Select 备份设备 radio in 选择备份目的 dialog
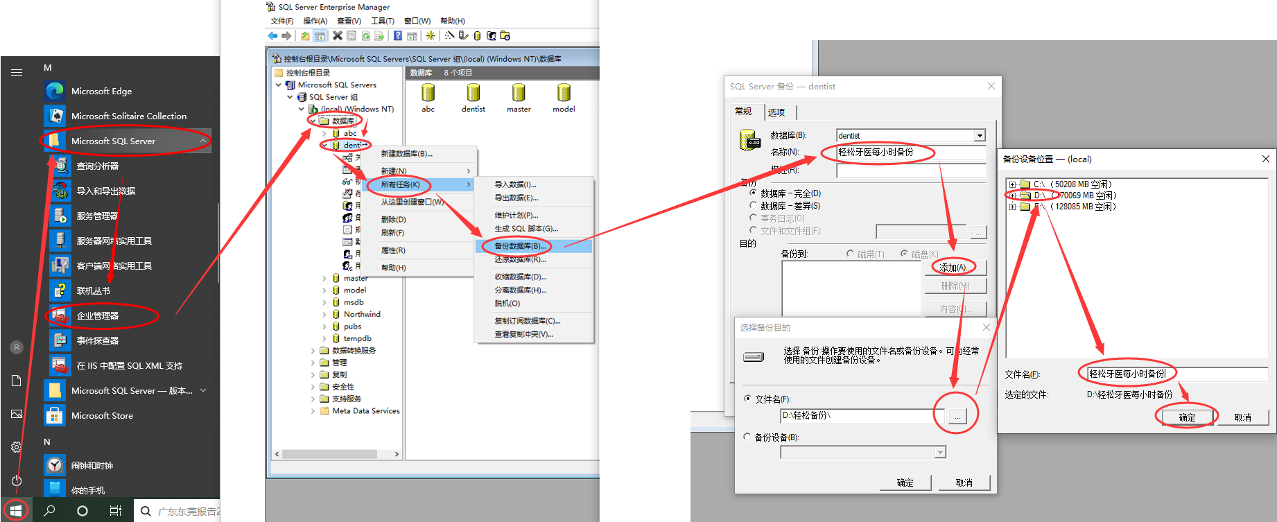The height and width of the screenshot is (522, 1277). 747,437
